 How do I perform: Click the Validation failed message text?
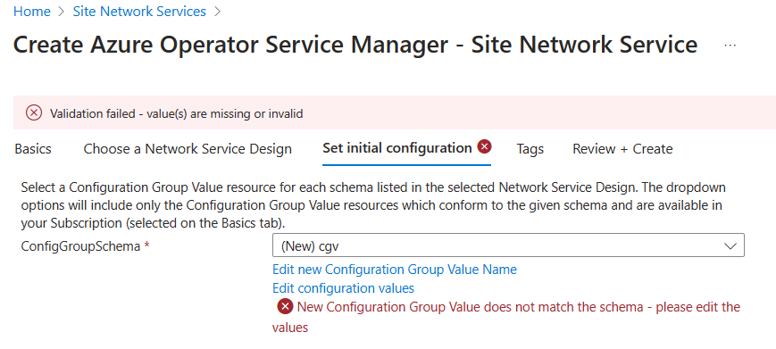click(176, 113)
